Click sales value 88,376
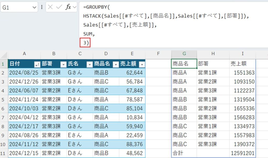This screenshot has height=158, width=268. pos(132,144)
